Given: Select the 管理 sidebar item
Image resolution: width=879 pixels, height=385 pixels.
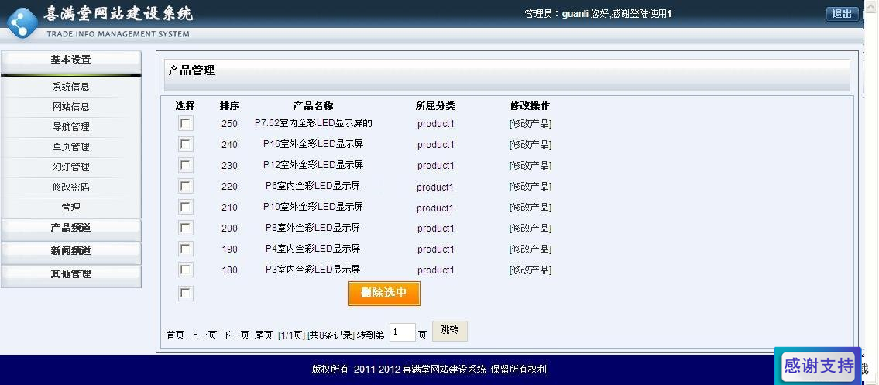Looking at the screenshot, I should 70,208.
